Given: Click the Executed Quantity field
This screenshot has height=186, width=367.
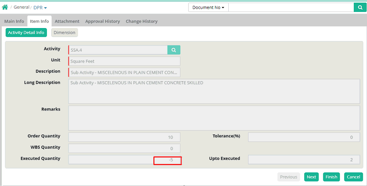Looking at the screenshot, I should coord(124,160).
